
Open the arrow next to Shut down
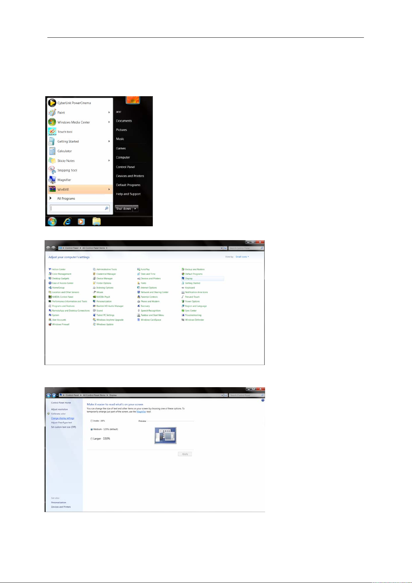coord(135,209)
